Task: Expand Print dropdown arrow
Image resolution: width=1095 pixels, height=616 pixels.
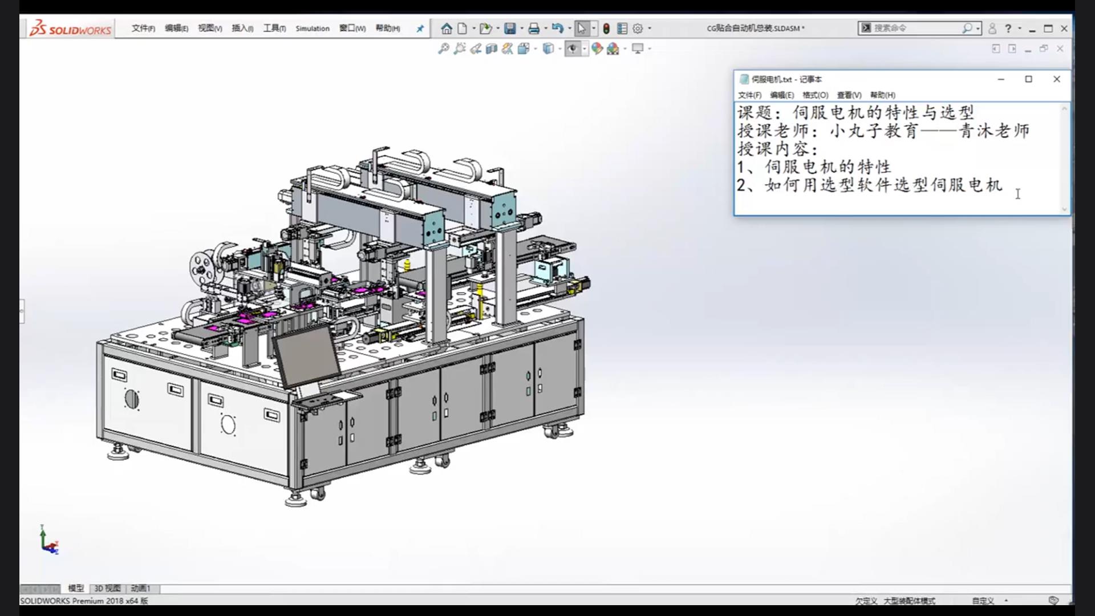Action: click(x=546, y=29)
